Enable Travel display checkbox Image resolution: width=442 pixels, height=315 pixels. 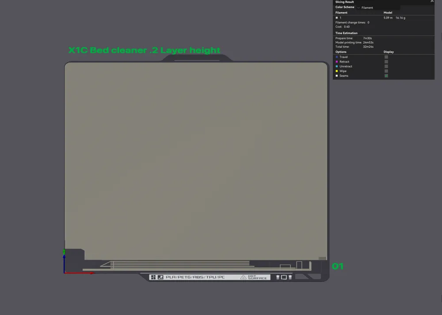tap(386, 57)
